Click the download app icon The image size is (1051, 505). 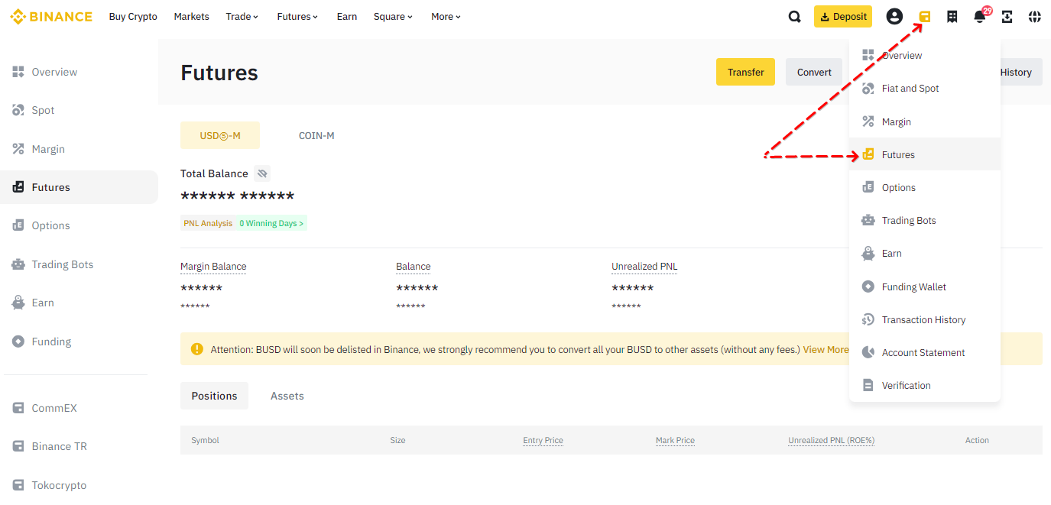pos(1007,17)
